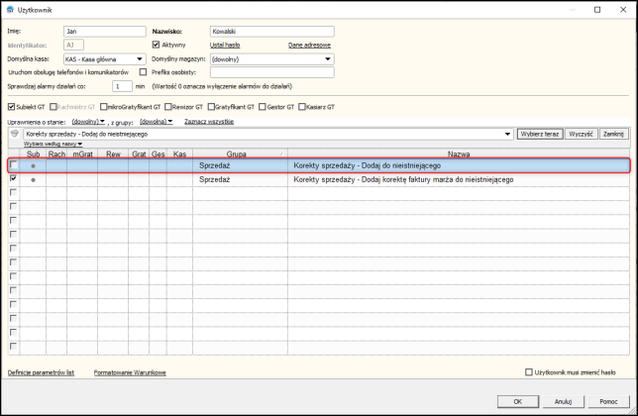
Task: Open the permission search combo box arrow
Action: pos(507,134)
